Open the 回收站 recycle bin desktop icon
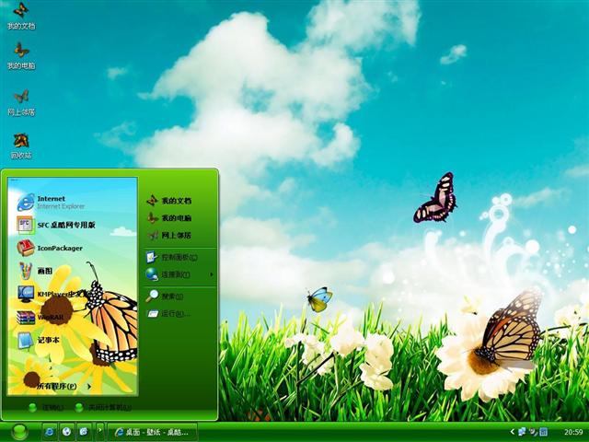This screenshot has width=589, height=442. pyautogui.click(x=21, y=145)
